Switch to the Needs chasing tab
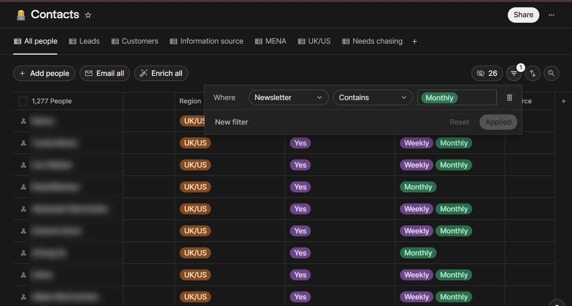The height and width of the screenshot is (306, 572). click(x=372, y=41)
